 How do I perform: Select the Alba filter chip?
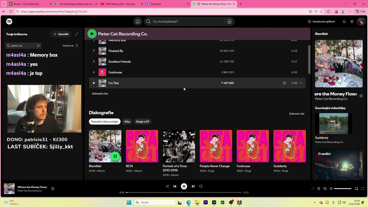click(x=127, y=122)
